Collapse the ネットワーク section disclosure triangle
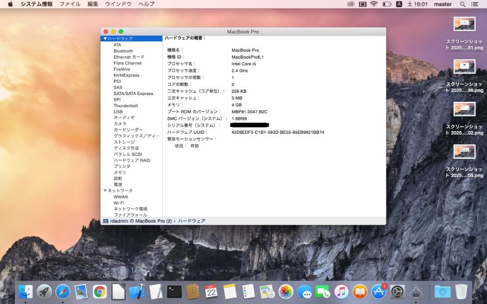This screenshot has width=487, height=304. (x=105, y=190)
